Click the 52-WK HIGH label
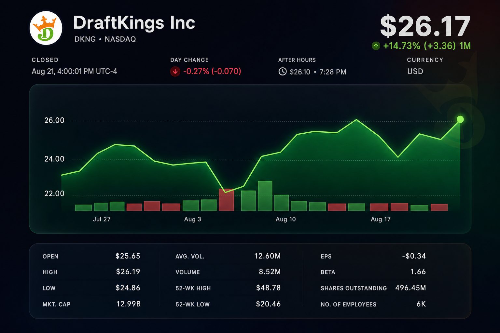Viewport: 500px width, 333px height. 193,288
